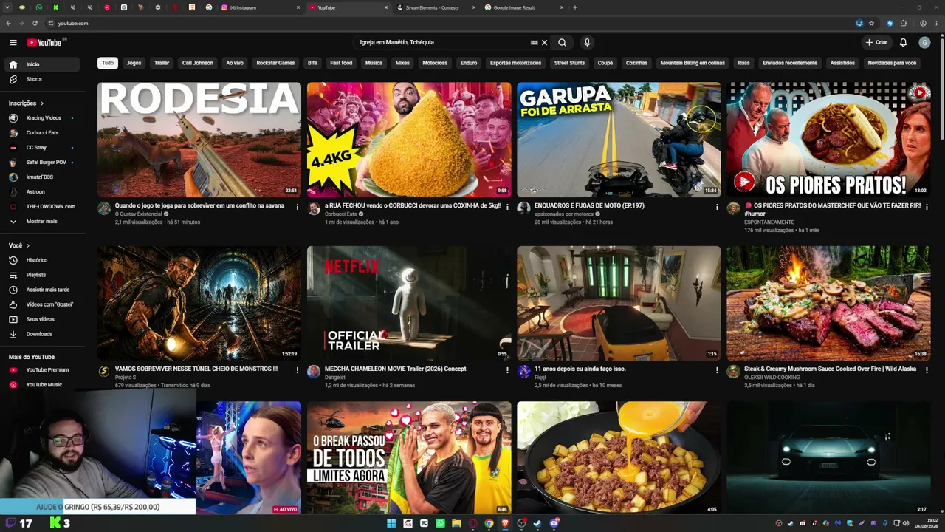Select the Rockstar Games filter chip
Image resolution: width=945 pixels, height=532 pixels.
275,63
